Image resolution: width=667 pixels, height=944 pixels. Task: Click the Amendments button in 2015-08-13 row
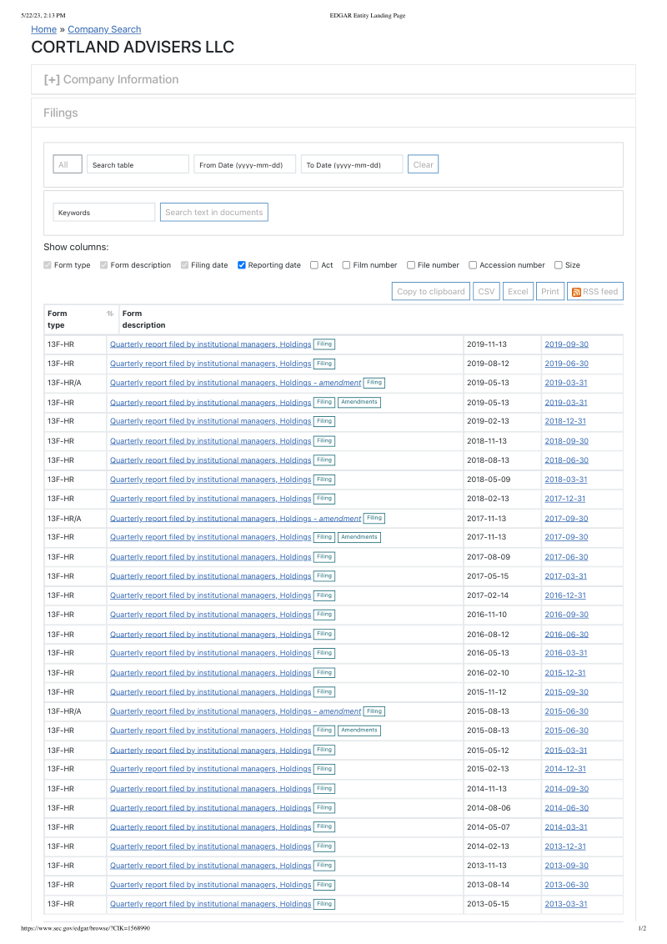(359, 731)
